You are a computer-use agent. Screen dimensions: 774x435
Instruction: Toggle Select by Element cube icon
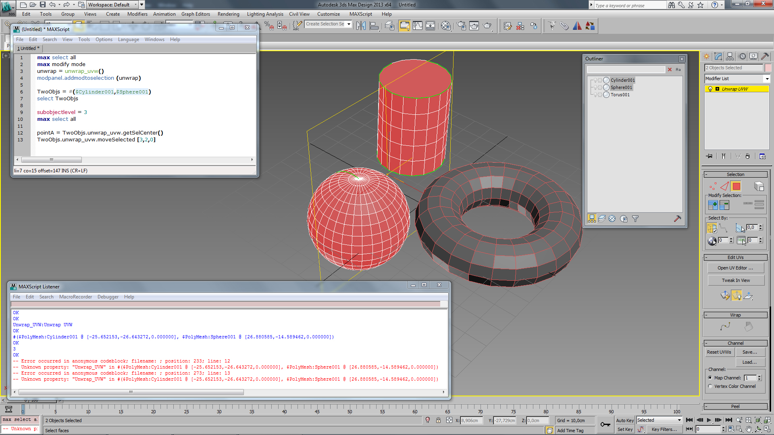[759, 186]
